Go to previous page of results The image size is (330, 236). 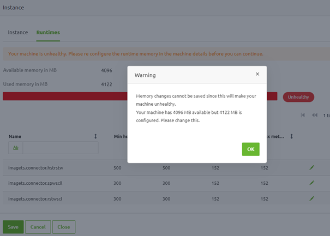[315, 116]
